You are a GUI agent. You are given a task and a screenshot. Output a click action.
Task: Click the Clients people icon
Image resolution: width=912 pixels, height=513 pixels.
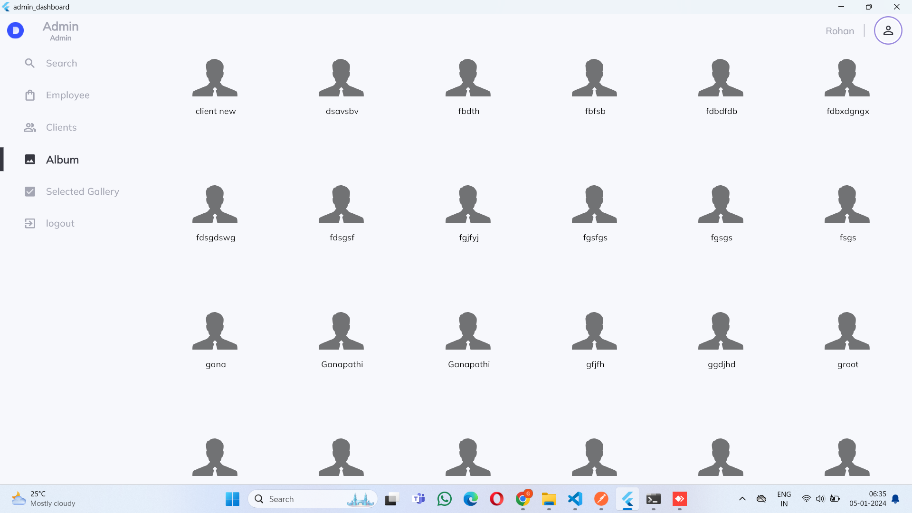tap(30, 127)
